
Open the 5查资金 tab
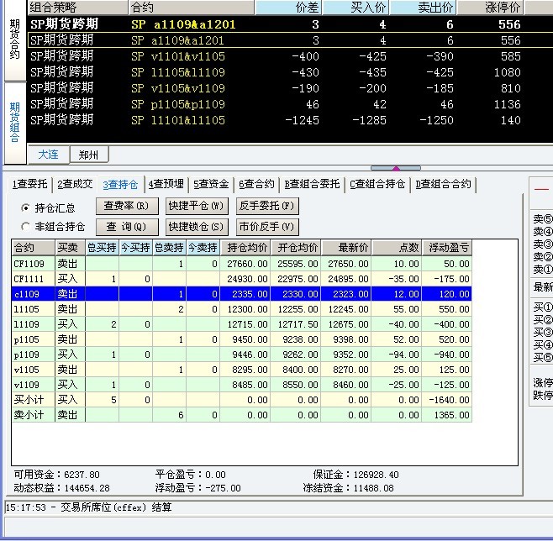click(211, 184)
